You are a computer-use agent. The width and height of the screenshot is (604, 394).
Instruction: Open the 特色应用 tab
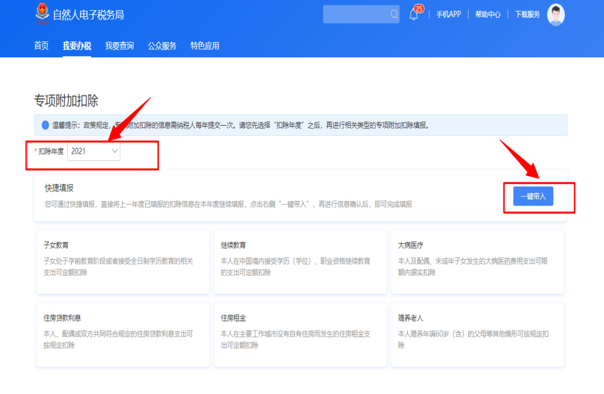pyautogui.click(x=204, y=46)
